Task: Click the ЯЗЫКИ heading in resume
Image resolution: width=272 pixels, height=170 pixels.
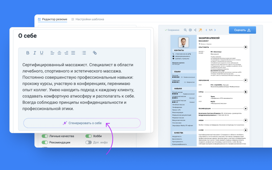Action: (x=177, y=72)
